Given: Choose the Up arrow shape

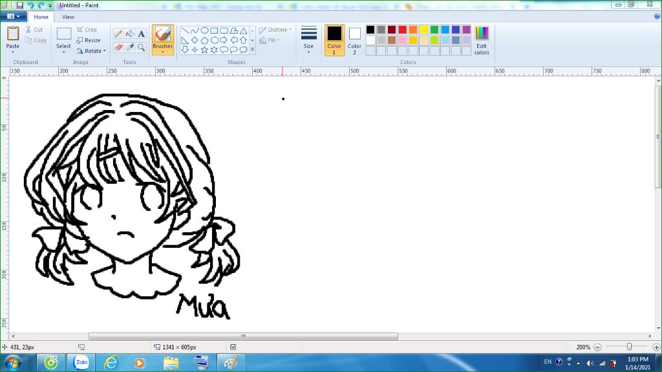Looking at the screenshot, I should click(243, 40).
